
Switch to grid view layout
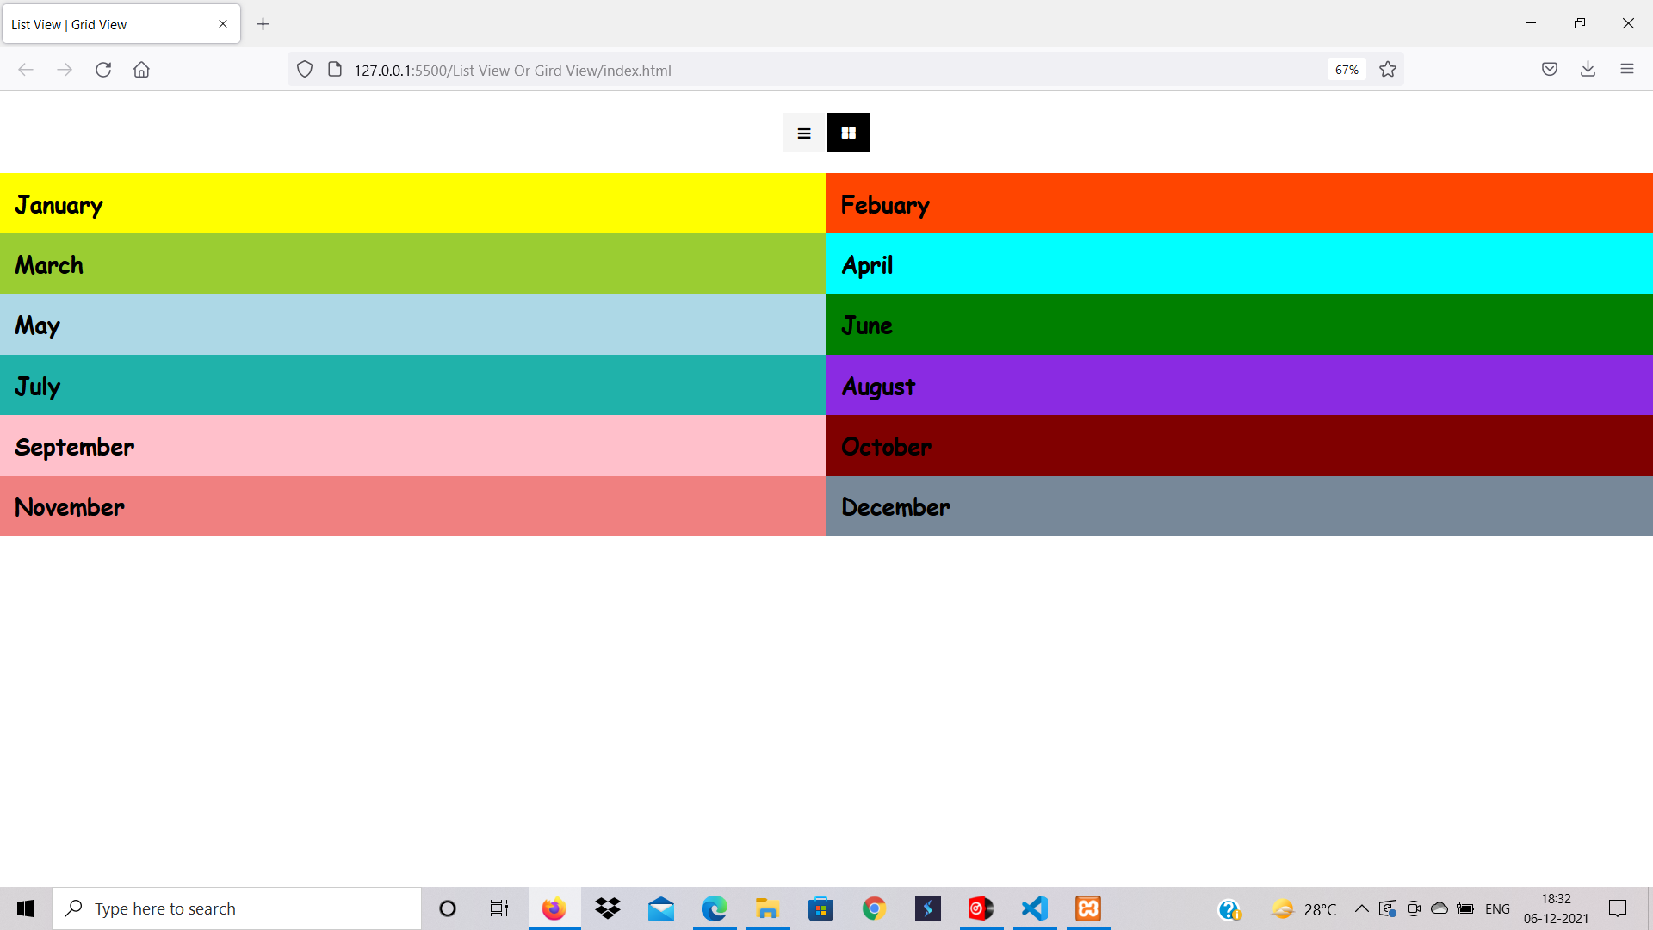[848, 132]
